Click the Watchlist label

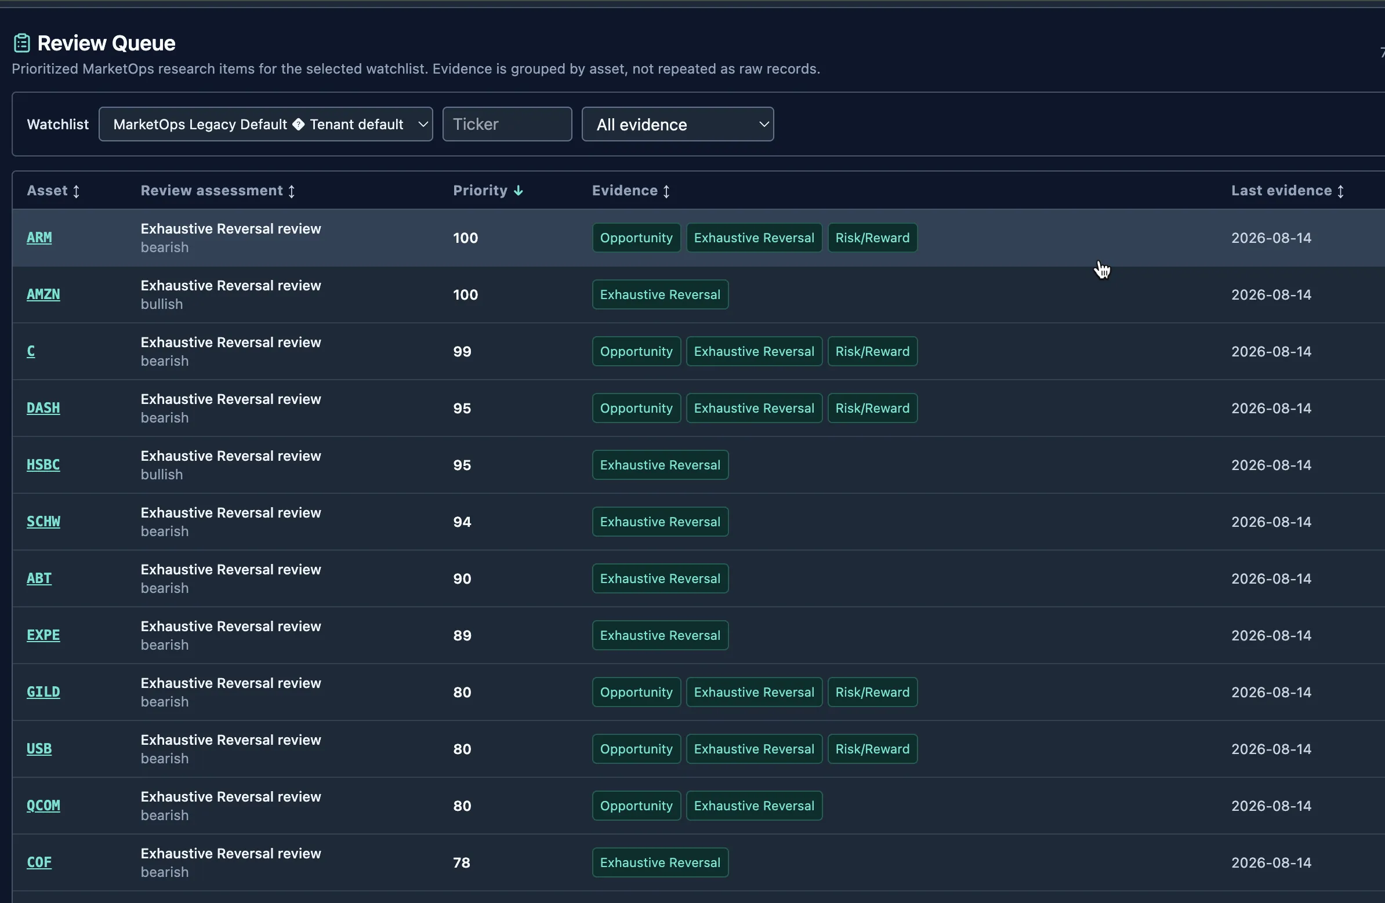tap(57, 124)
